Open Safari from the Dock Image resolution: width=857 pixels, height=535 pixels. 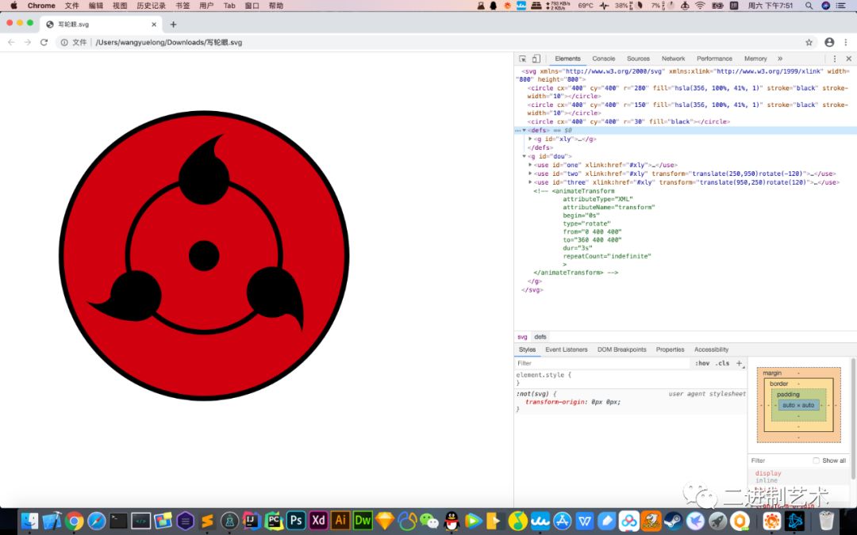pos(97,521)
